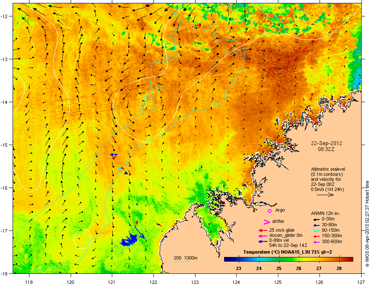This screenshot has width=370, height=286.
Task: Click the blue glider track cluster on the map
Action: 129,241
